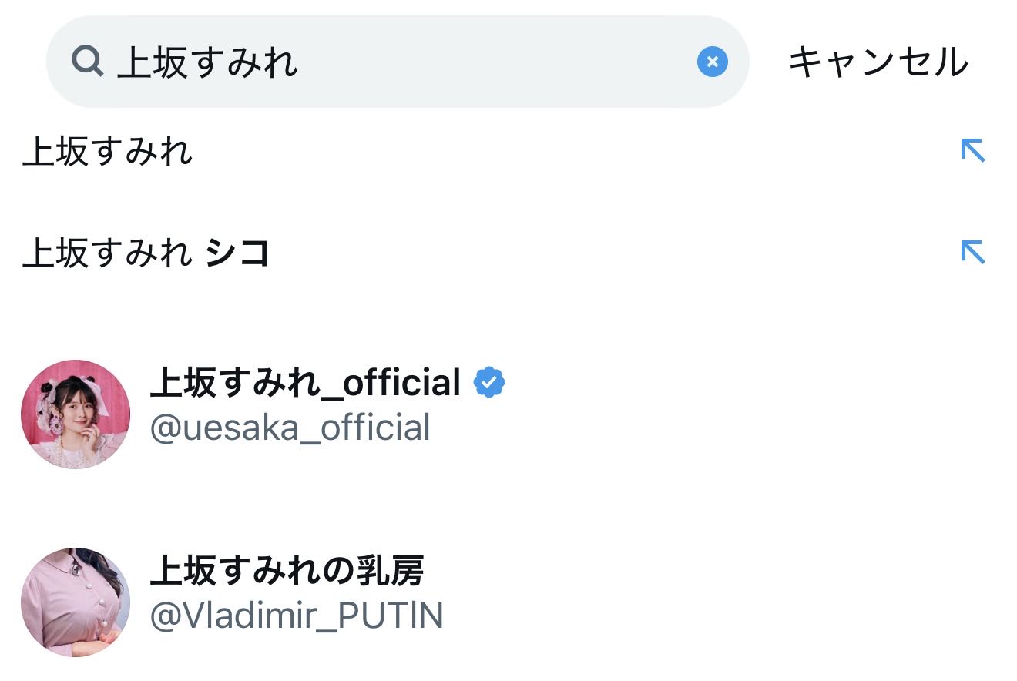1017x681 pixels.
Task: Open the uesaka_official profile avatar
Action: (x=76, y=414)
